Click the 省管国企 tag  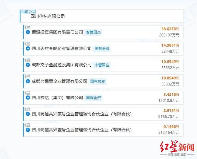(x=93, y=32)
